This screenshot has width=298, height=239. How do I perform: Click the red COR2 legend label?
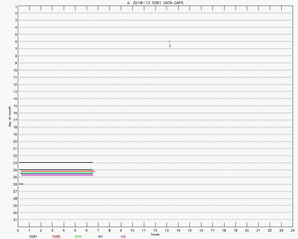[56, 237]
